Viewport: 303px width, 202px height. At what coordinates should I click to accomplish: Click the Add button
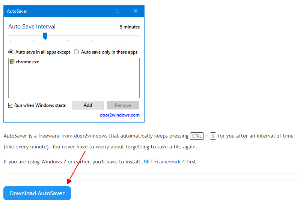click(x=88, y=105)
